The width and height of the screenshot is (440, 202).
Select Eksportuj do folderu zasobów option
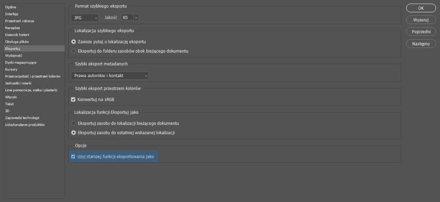tap(73, 51)
